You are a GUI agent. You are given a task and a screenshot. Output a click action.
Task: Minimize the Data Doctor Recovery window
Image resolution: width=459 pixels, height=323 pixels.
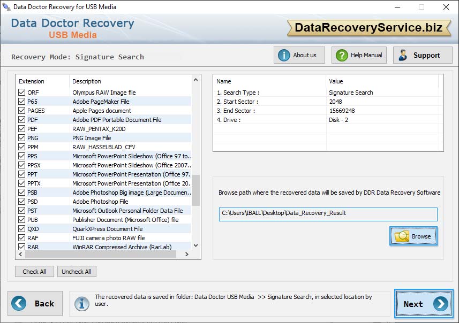click(397, 7)
